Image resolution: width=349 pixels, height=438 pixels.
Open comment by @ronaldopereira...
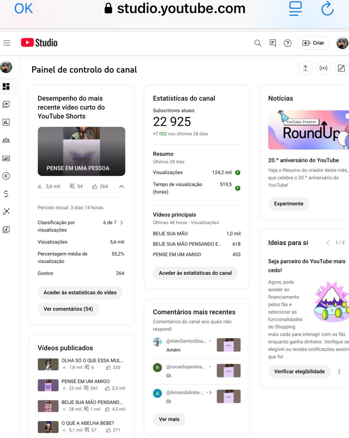coord(197,371)
